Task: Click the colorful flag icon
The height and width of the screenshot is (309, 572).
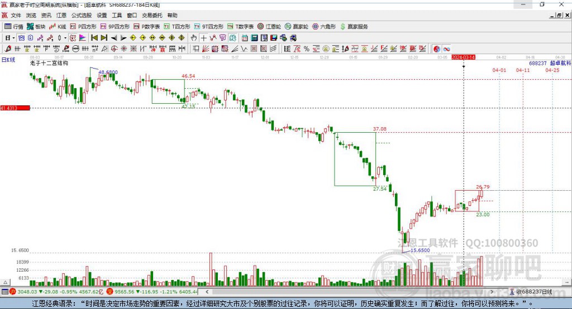Action: (x=83, y=38)
